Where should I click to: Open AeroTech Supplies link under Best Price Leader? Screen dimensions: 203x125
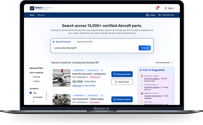[152, 79]
